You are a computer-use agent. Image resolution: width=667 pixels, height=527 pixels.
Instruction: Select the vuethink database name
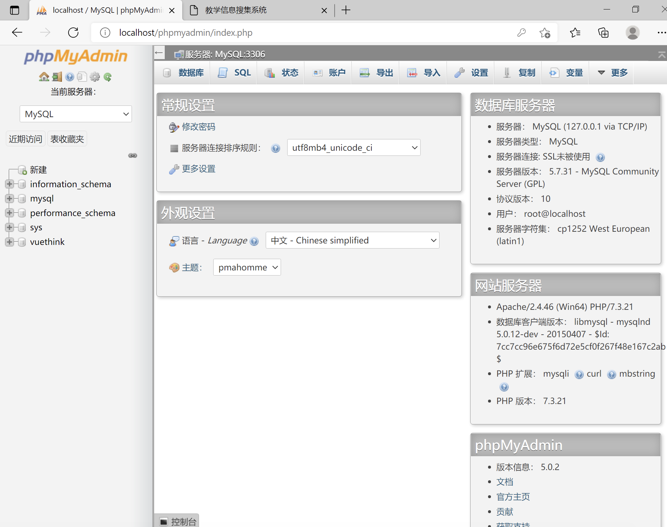[47, 242]
